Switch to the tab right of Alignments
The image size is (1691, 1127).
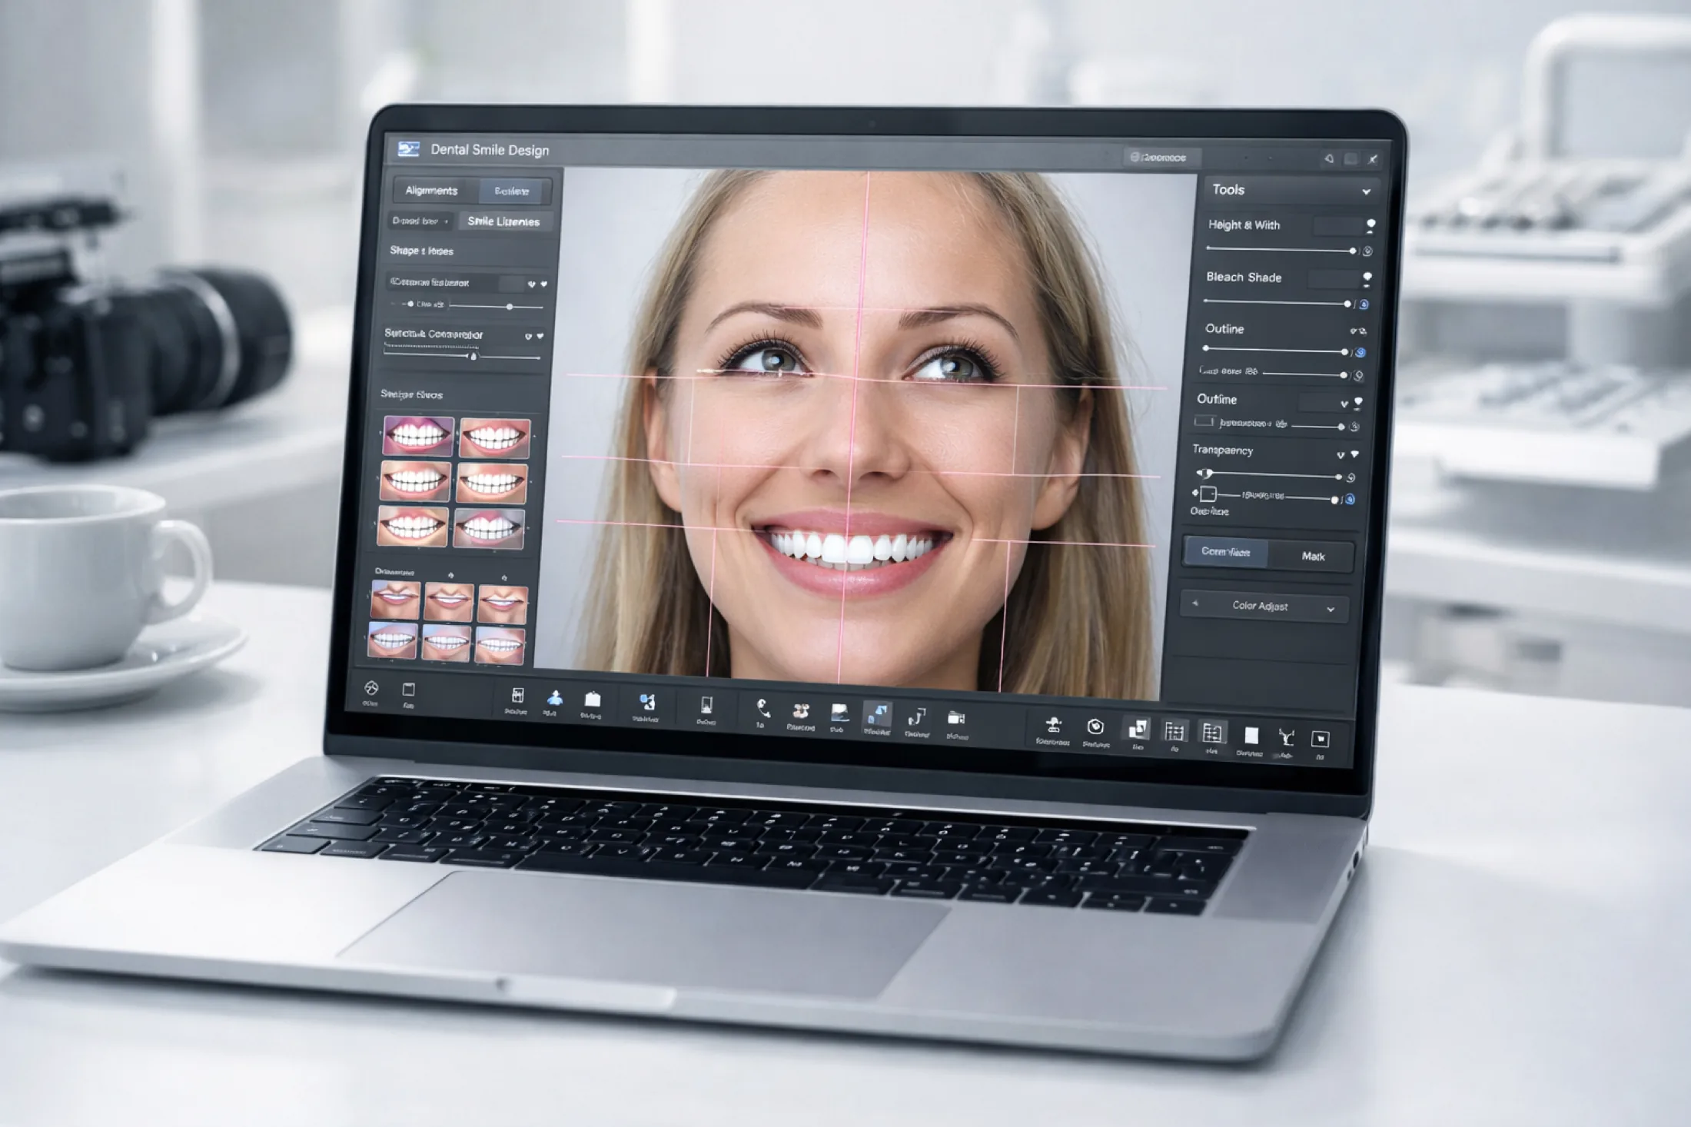[x=512, y=191]
